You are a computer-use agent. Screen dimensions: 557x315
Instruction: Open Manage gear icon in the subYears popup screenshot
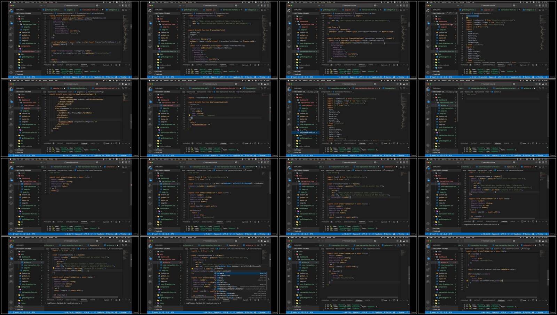pyautogui.click(x=150, y=308)
